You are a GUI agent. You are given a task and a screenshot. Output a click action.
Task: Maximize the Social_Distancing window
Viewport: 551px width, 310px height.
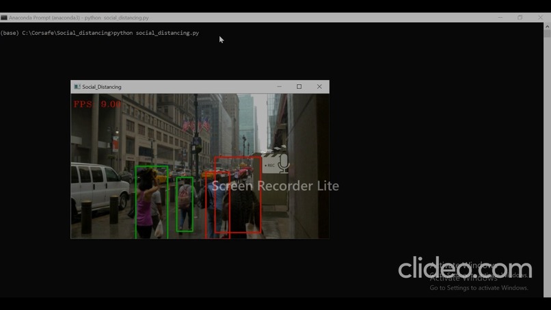(x=299, y=86)
